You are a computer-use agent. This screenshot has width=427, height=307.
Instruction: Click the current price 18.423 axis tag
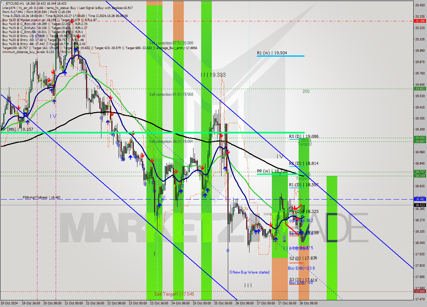420,205
